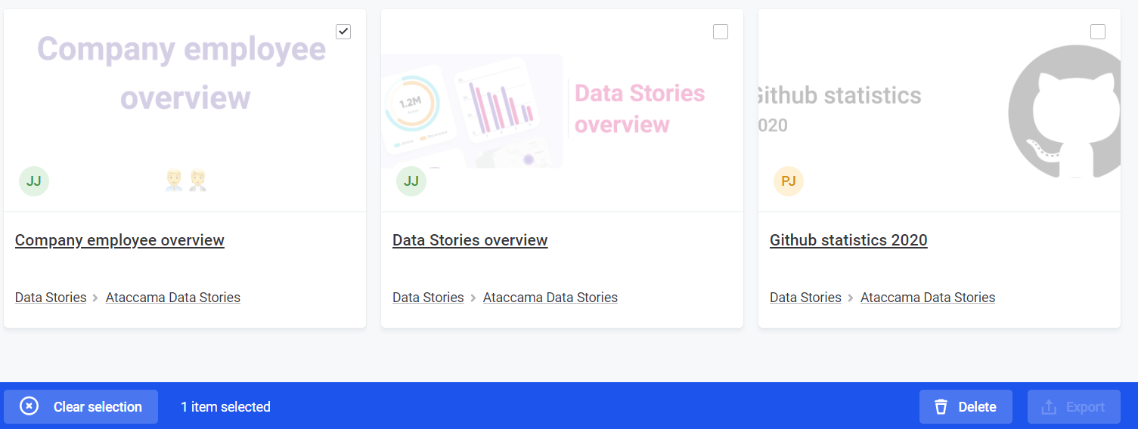Image resolution: width=1138 pixels, height=429 pixels.
Task: Uncheck the Company employee overview checkbox
Action: point(343,32)
